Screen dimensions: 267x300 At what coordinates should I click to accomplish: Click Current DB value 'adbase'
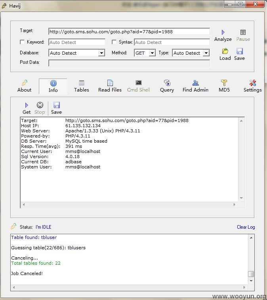[73, 162]
